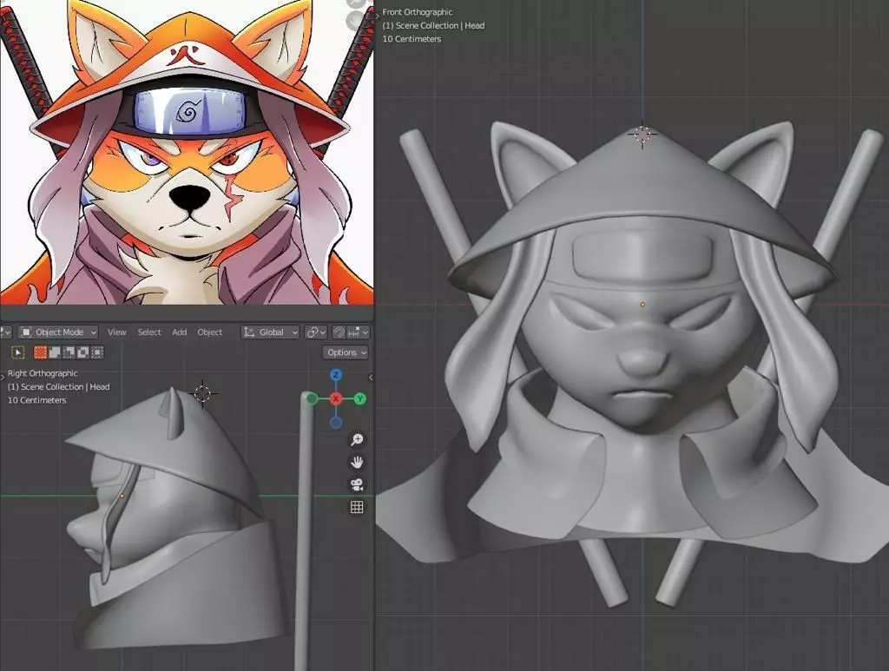
Task: Click "Front Orthographic" label
Action: coord(418,12)
